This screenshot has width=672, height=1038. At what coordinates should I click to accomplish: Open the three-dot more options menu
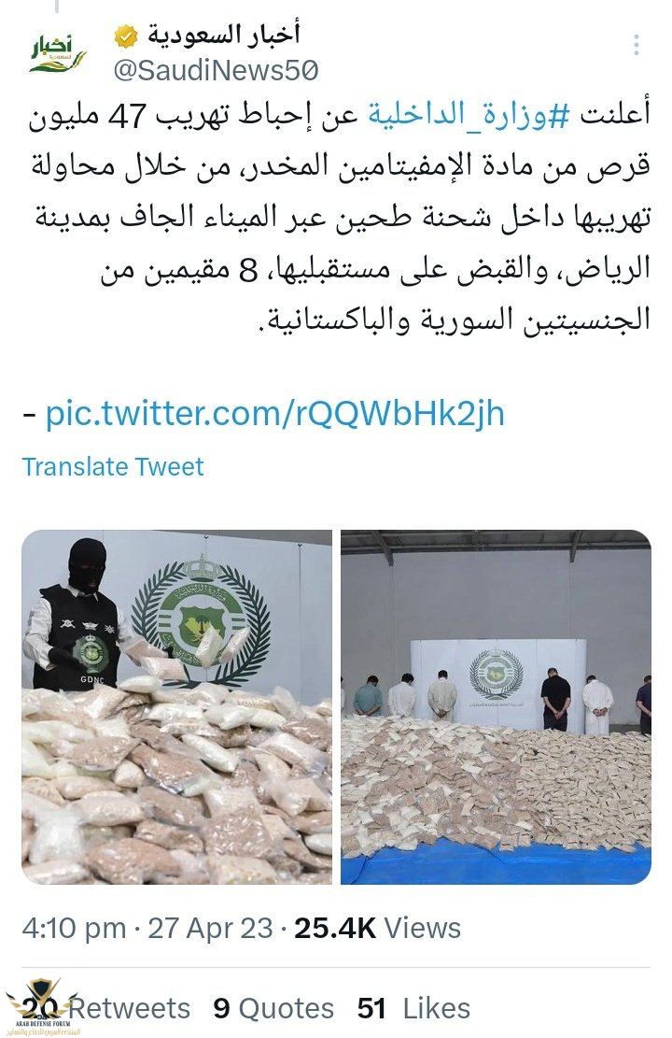coord(636,45)
